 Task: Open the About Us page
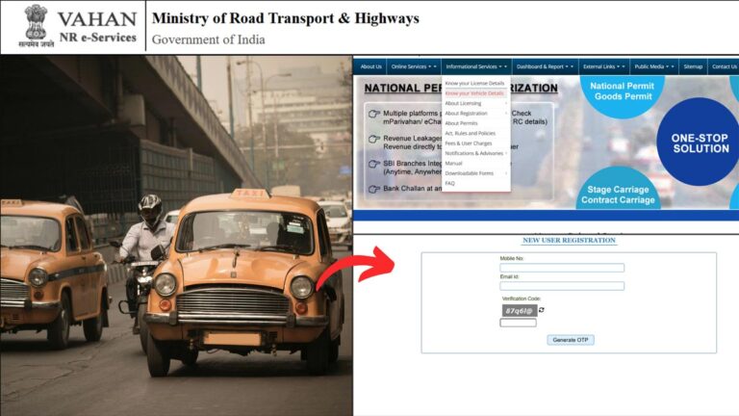370,66
